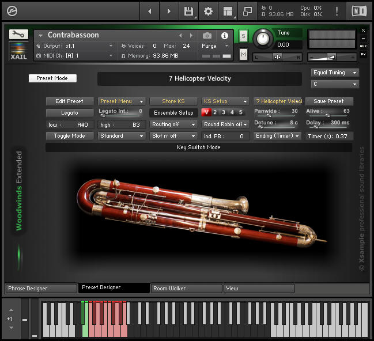
Task: Adjust the Legato Int. slider
Action: coord(120,116)
